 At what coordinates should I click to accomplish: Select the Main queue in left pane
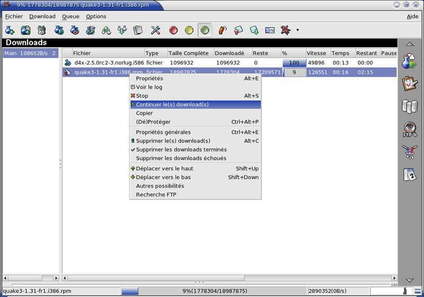click(30, 53)
